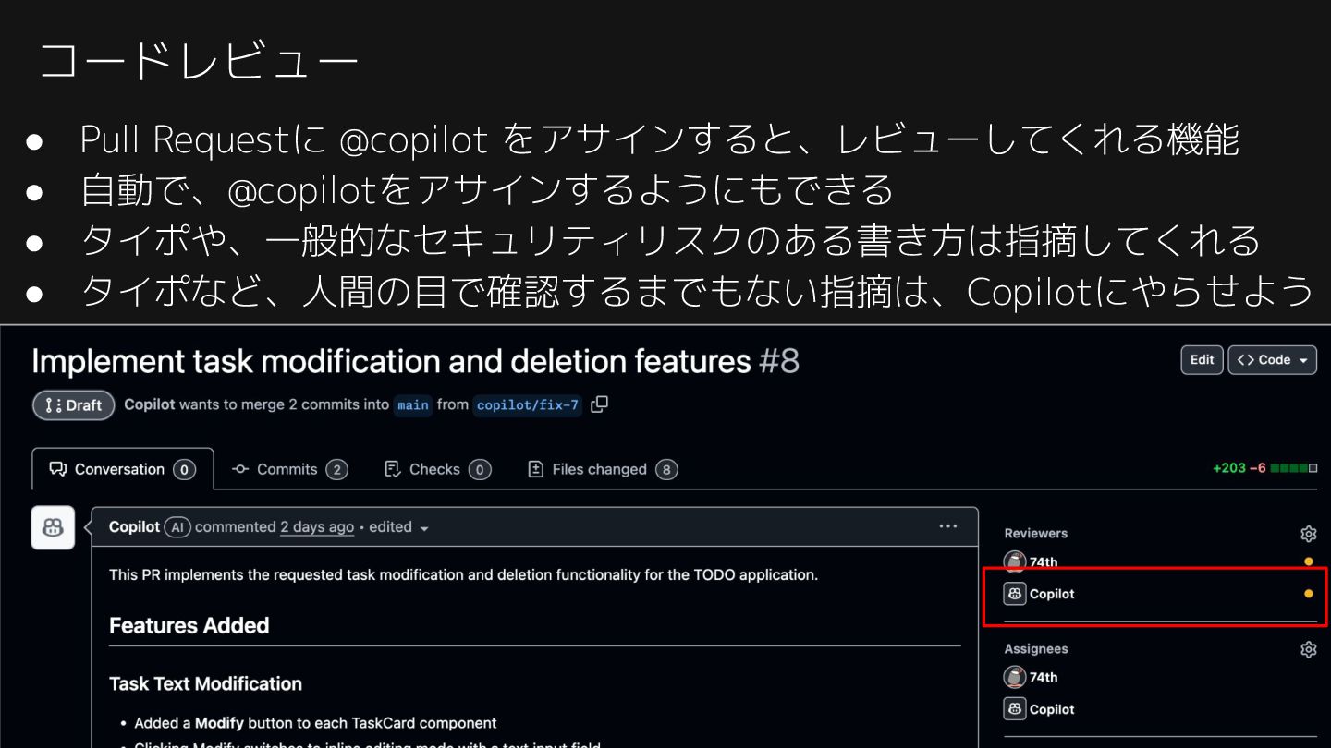
Task: Open the comment's three-dot options menu
Action: 948,526
